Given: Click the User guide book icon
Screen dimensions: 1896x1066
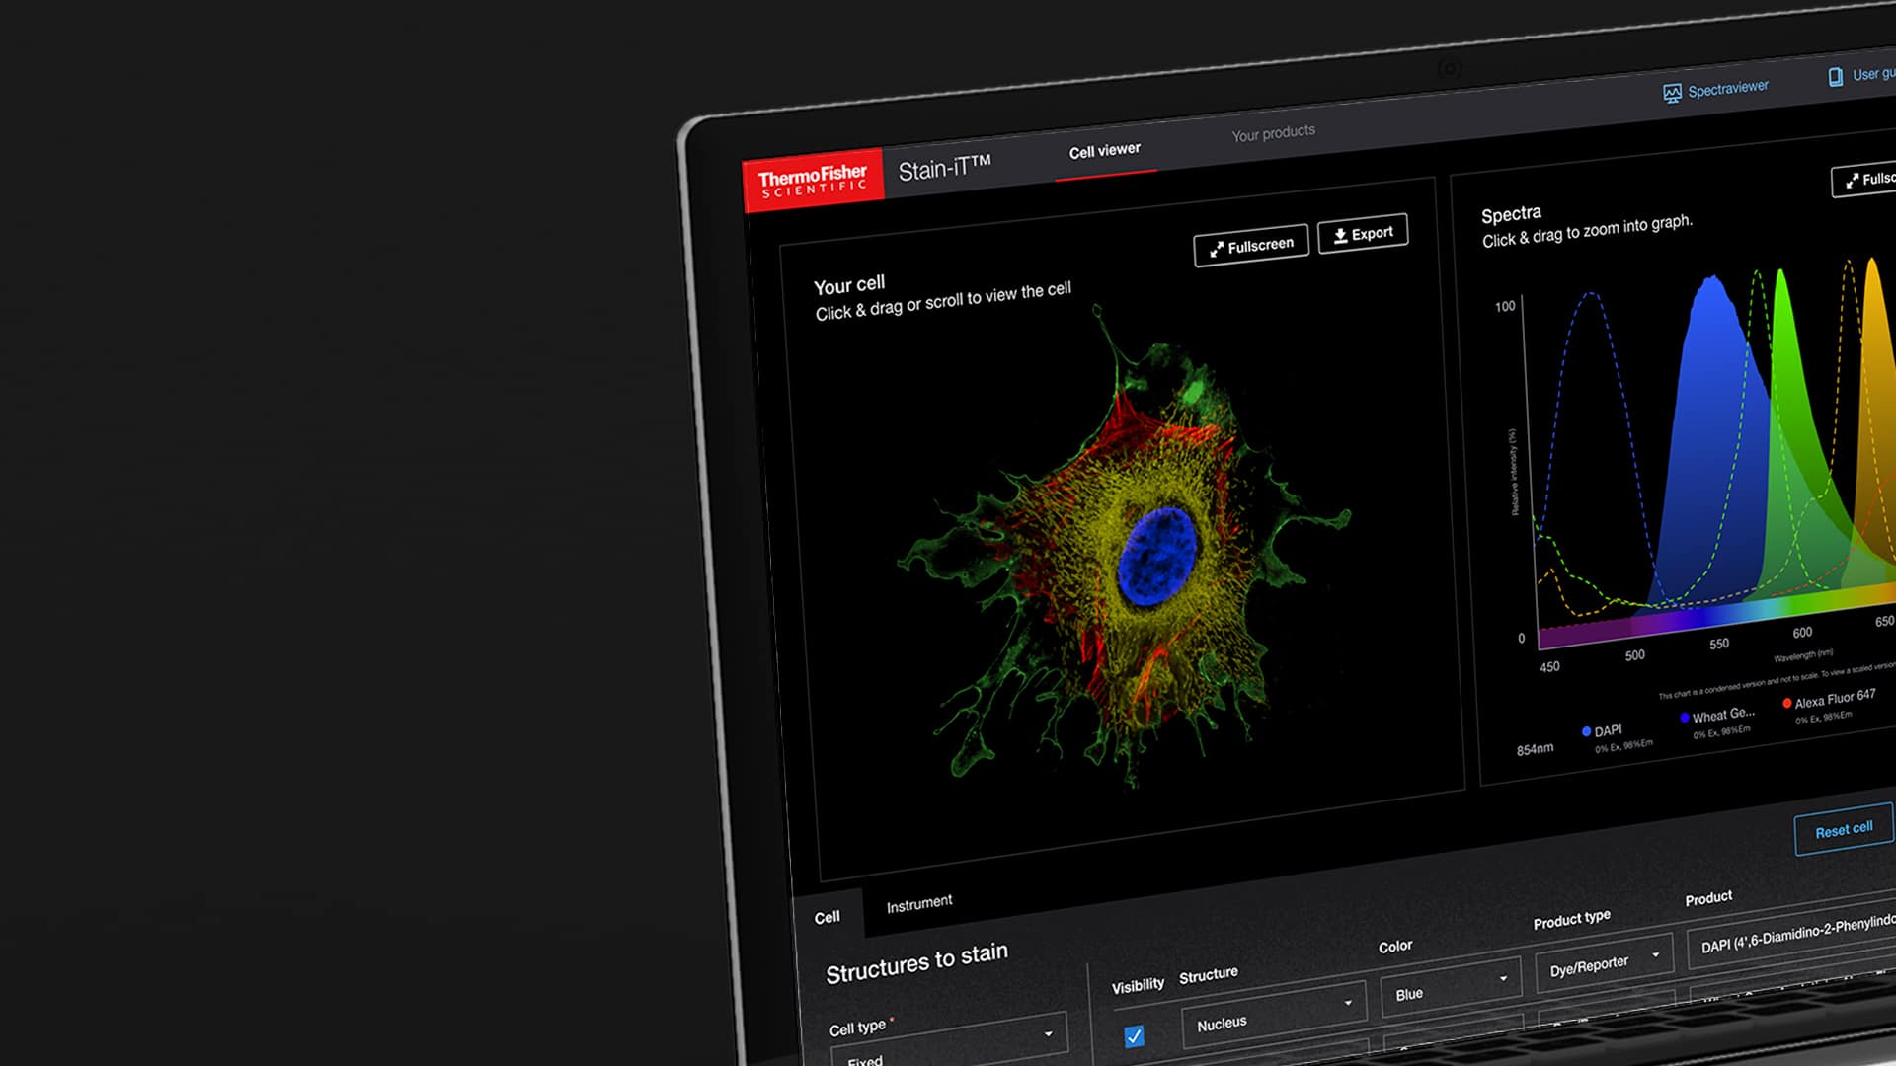Looking at the screenshot, I should [x=1835, y=77].
